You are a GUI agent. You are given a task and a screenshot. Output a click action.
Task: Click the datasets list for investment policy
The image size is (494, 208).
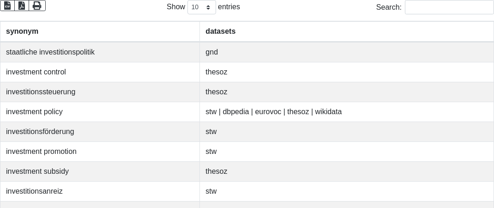(273, 112)
